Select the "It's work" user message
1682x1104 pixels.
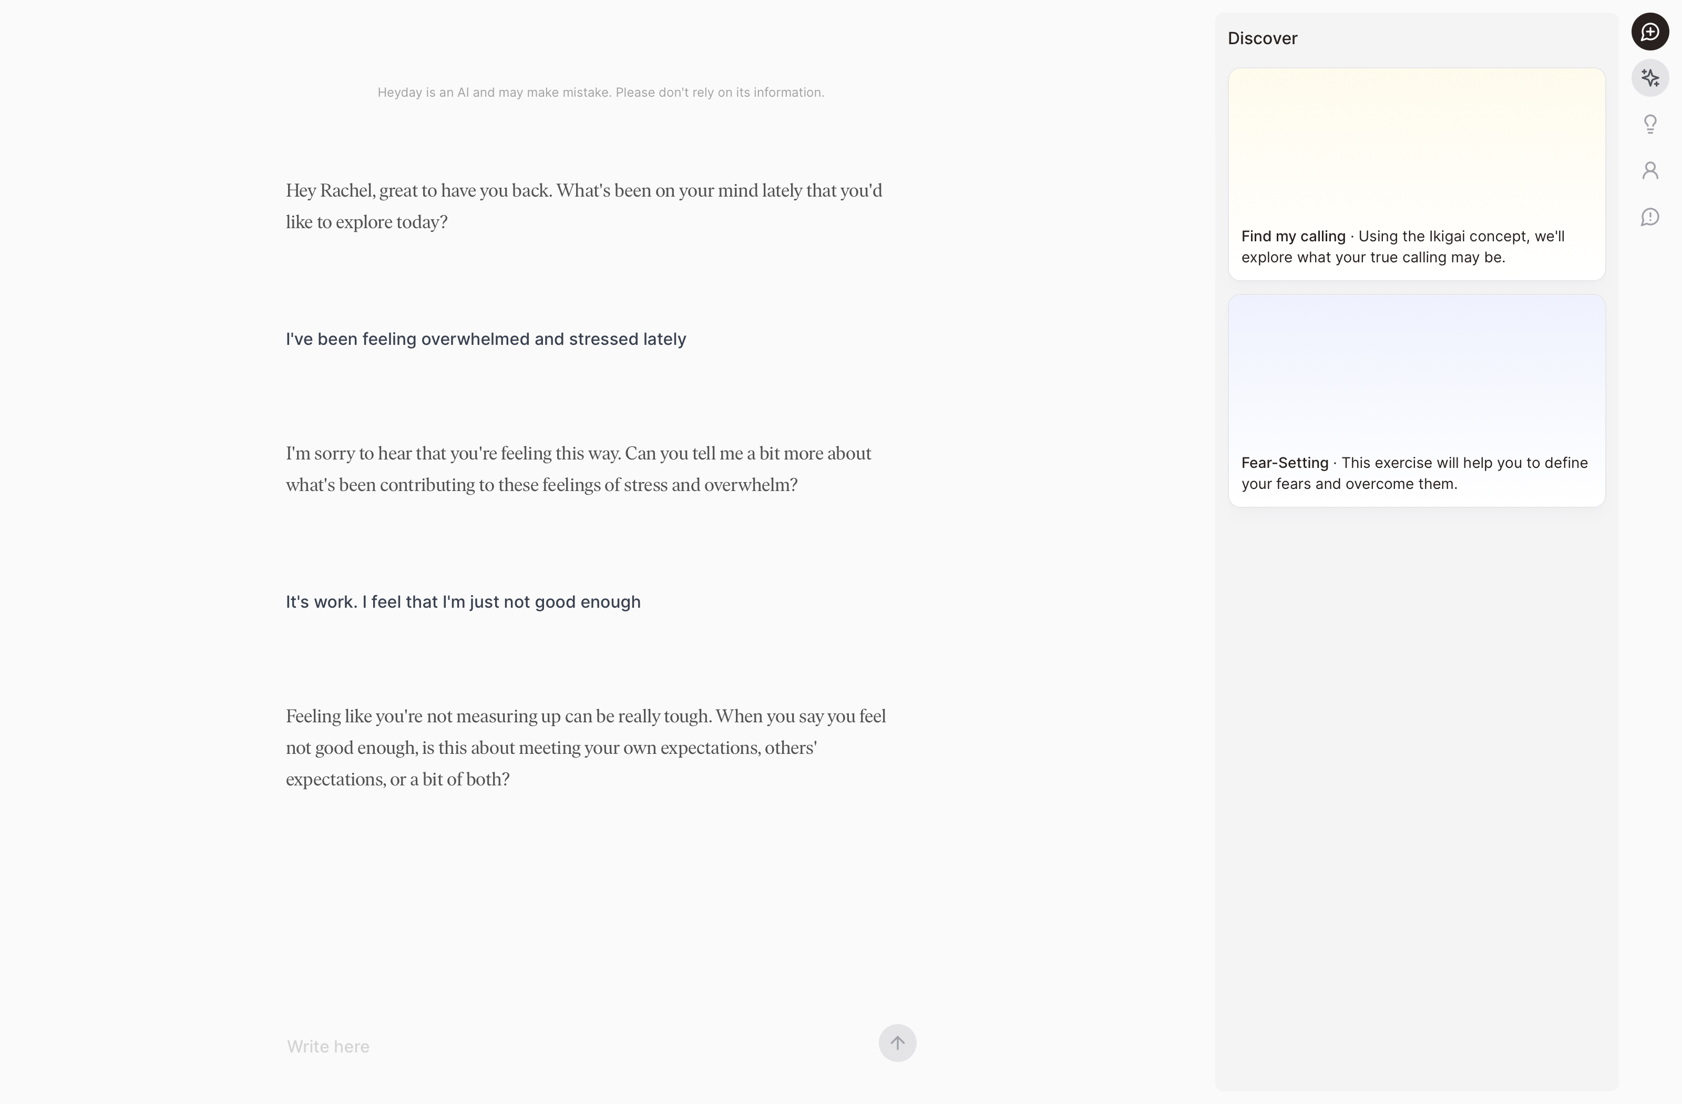point(463,602)
